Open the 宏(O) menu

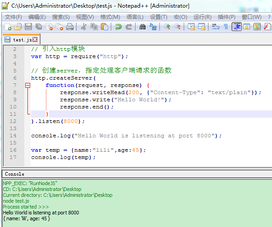tap(181, 17)
